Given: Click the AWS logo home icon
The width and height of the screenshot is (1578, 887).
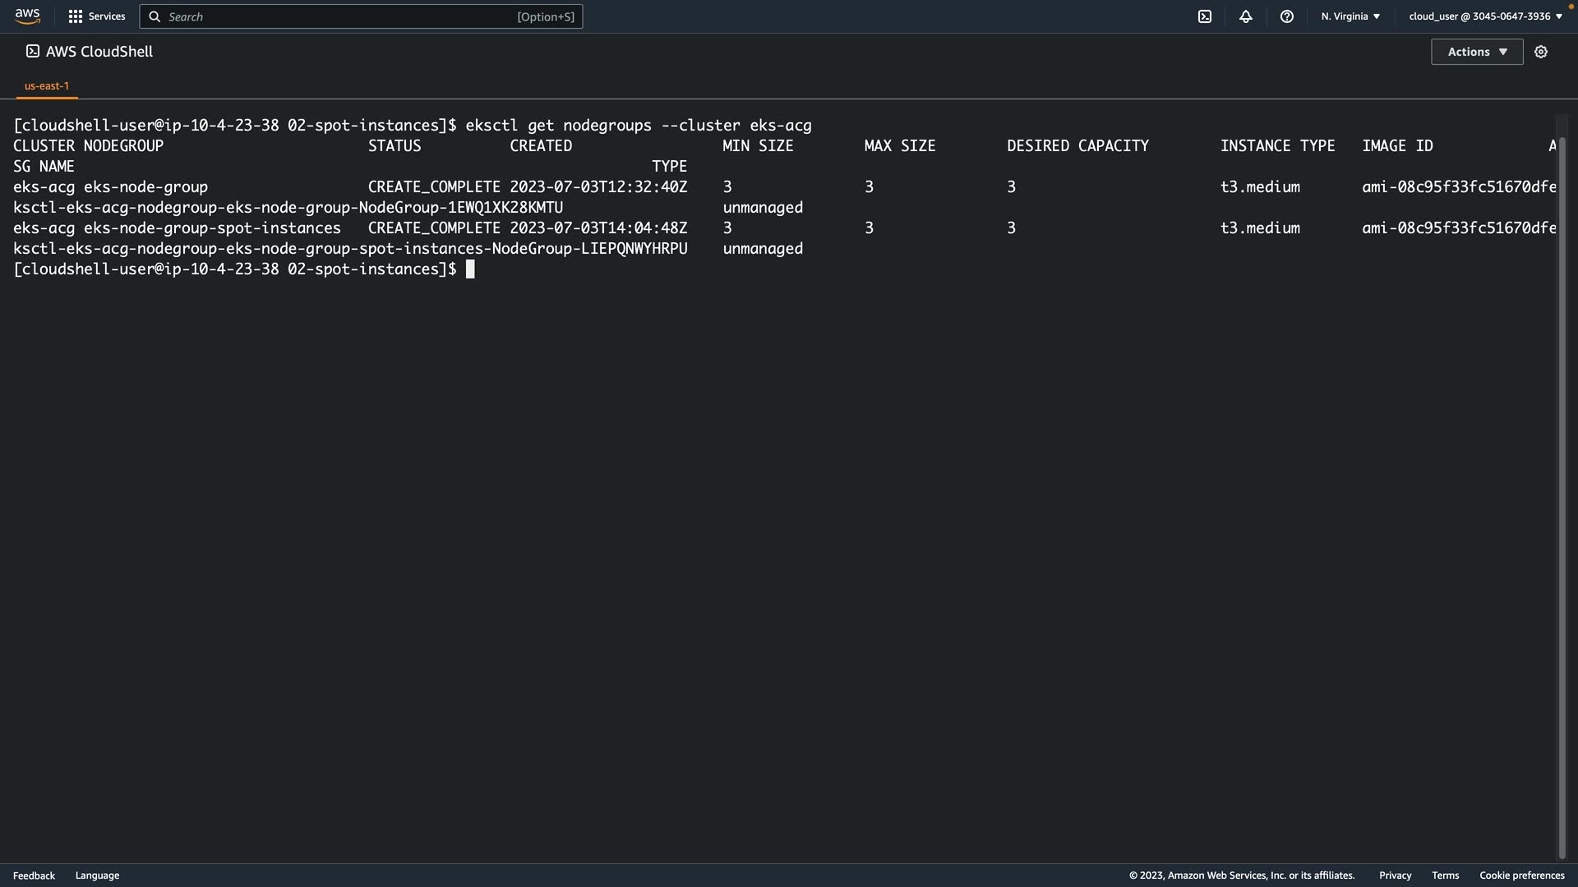Looking at the screenshot, I should point(27,16).
